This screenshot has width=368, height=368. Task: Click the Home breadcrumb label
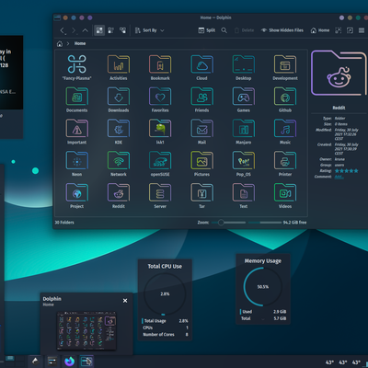(80, 43)
